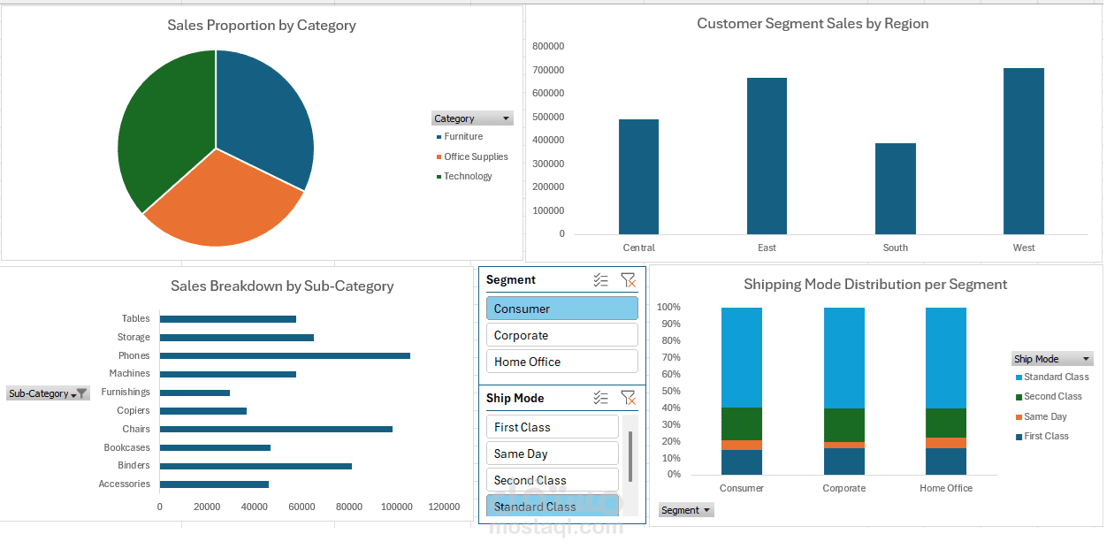The image size is (1114, 549).
Task: Click the Technology legend color marker
Action: [439, 177]
